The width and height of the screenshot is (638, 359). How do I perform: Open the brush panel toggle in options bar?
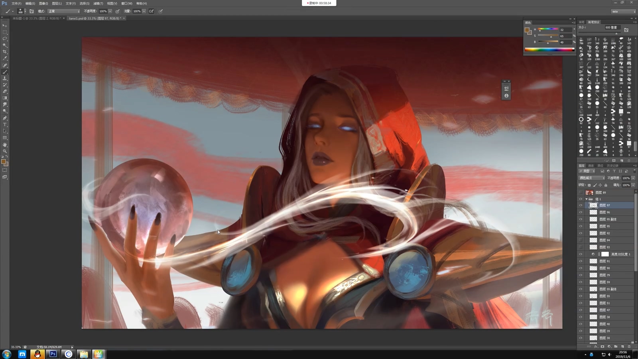(32, 11)
